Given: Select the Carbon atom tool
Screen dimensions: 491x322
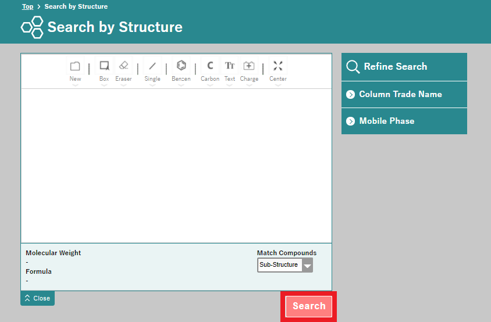Looking at the screenshot, I should point(210,66).
